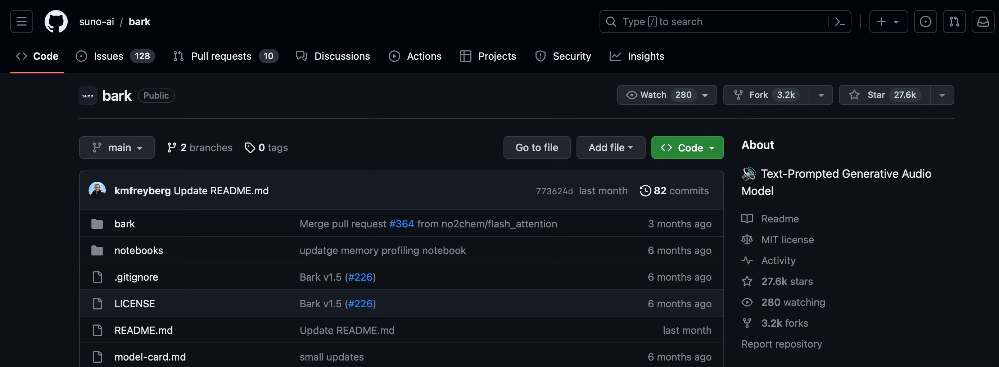Viewport: 999px width, 367px height.
Task: Click kmfreyberg author name in commit
Action: tap(142, 191)
